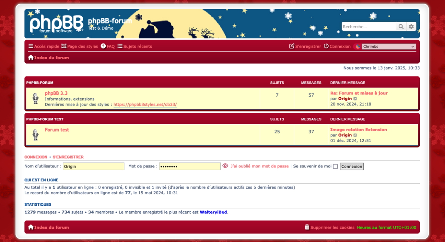This screenshot has height=242, width=445.
Task: Check the 'Se souvenir de moi' box
Action: (x=335, y=167)
